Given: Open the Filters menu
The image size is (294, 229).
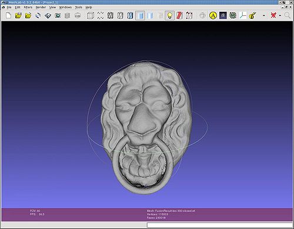Looking at the screenshot, I should pyautogui.click(x=28, y=7).
